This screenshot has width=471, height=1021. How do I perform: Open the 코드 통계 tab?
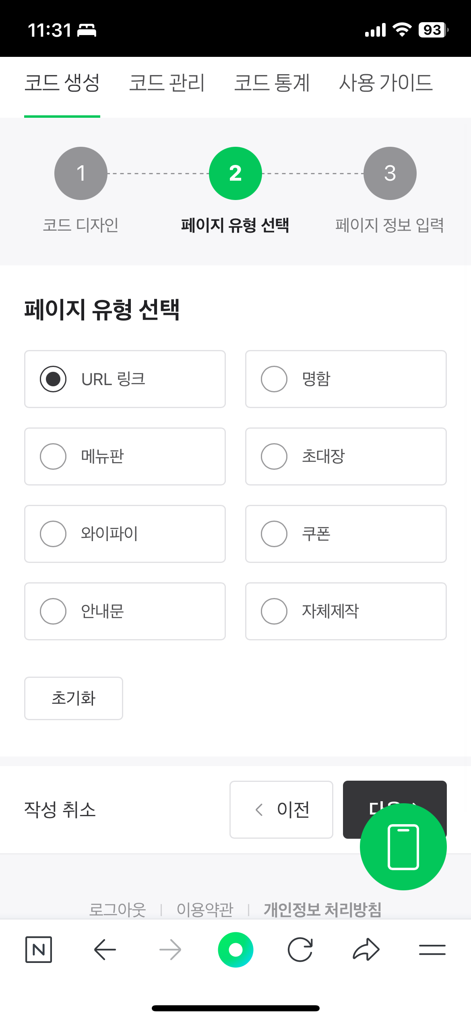point(272,83)
